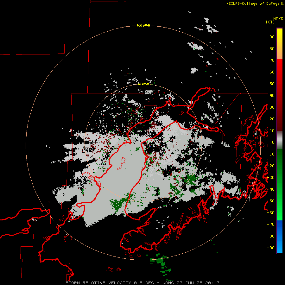The image size is (285, 285).
Task: Click the -90 scale value
Action: tap(271, 248)
